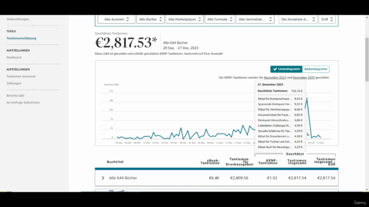
Task: Open the Alle Formate dropdown
Action: [x=220, y=19]
